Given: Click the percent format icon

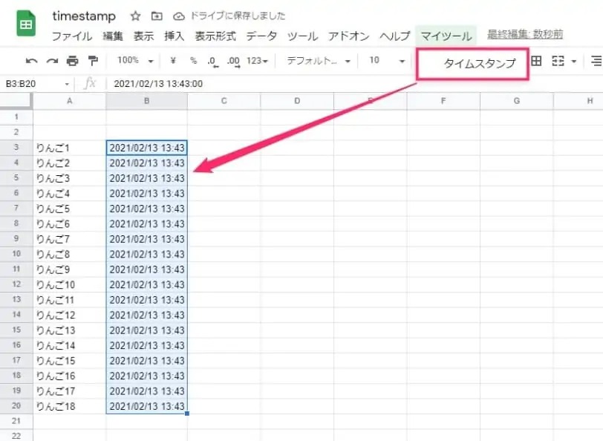Looking at the screenshot, I should coord(193,61).
